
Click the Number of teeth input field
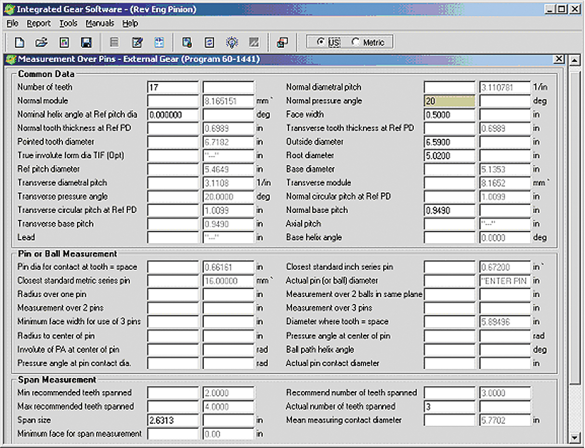tap(173, 87)
